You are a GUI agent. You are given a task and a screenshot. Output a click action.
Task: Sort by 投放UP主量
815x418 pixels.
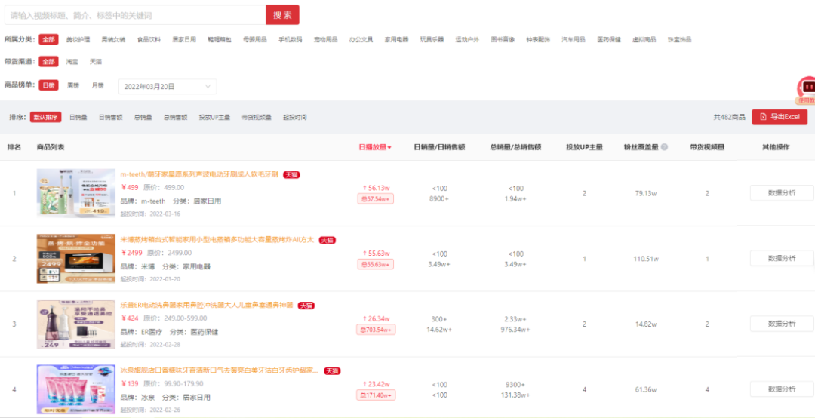[214, 118]
